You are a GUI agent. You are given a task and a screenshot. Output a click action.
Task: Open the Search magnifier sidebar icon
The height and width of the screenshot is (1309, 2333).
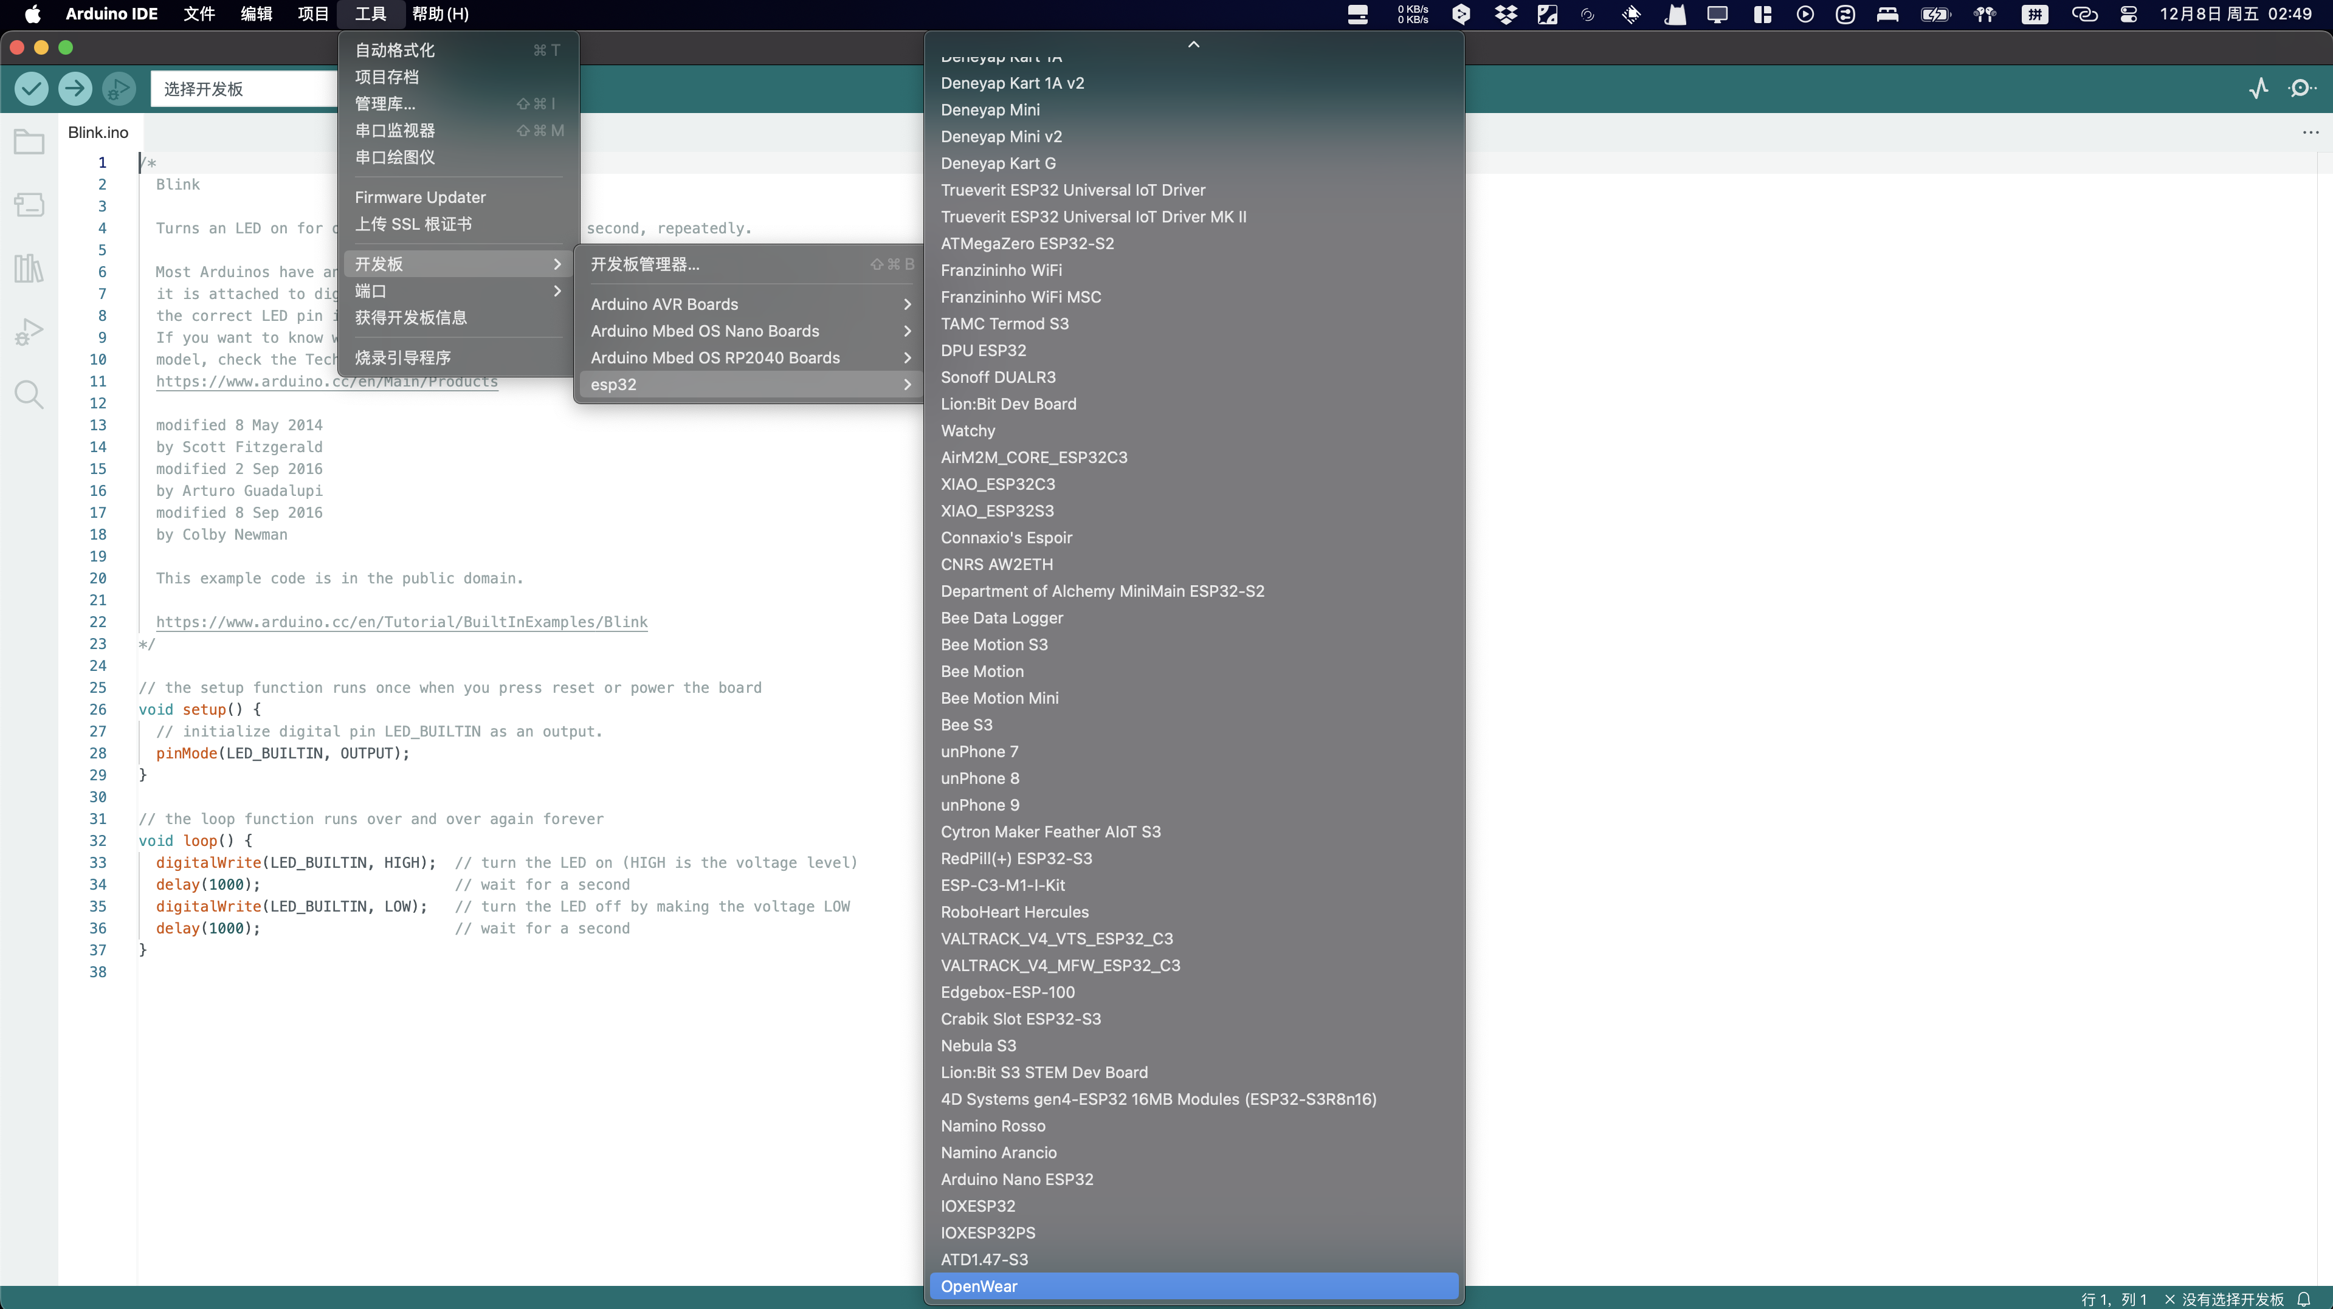(x=29, y=394)
